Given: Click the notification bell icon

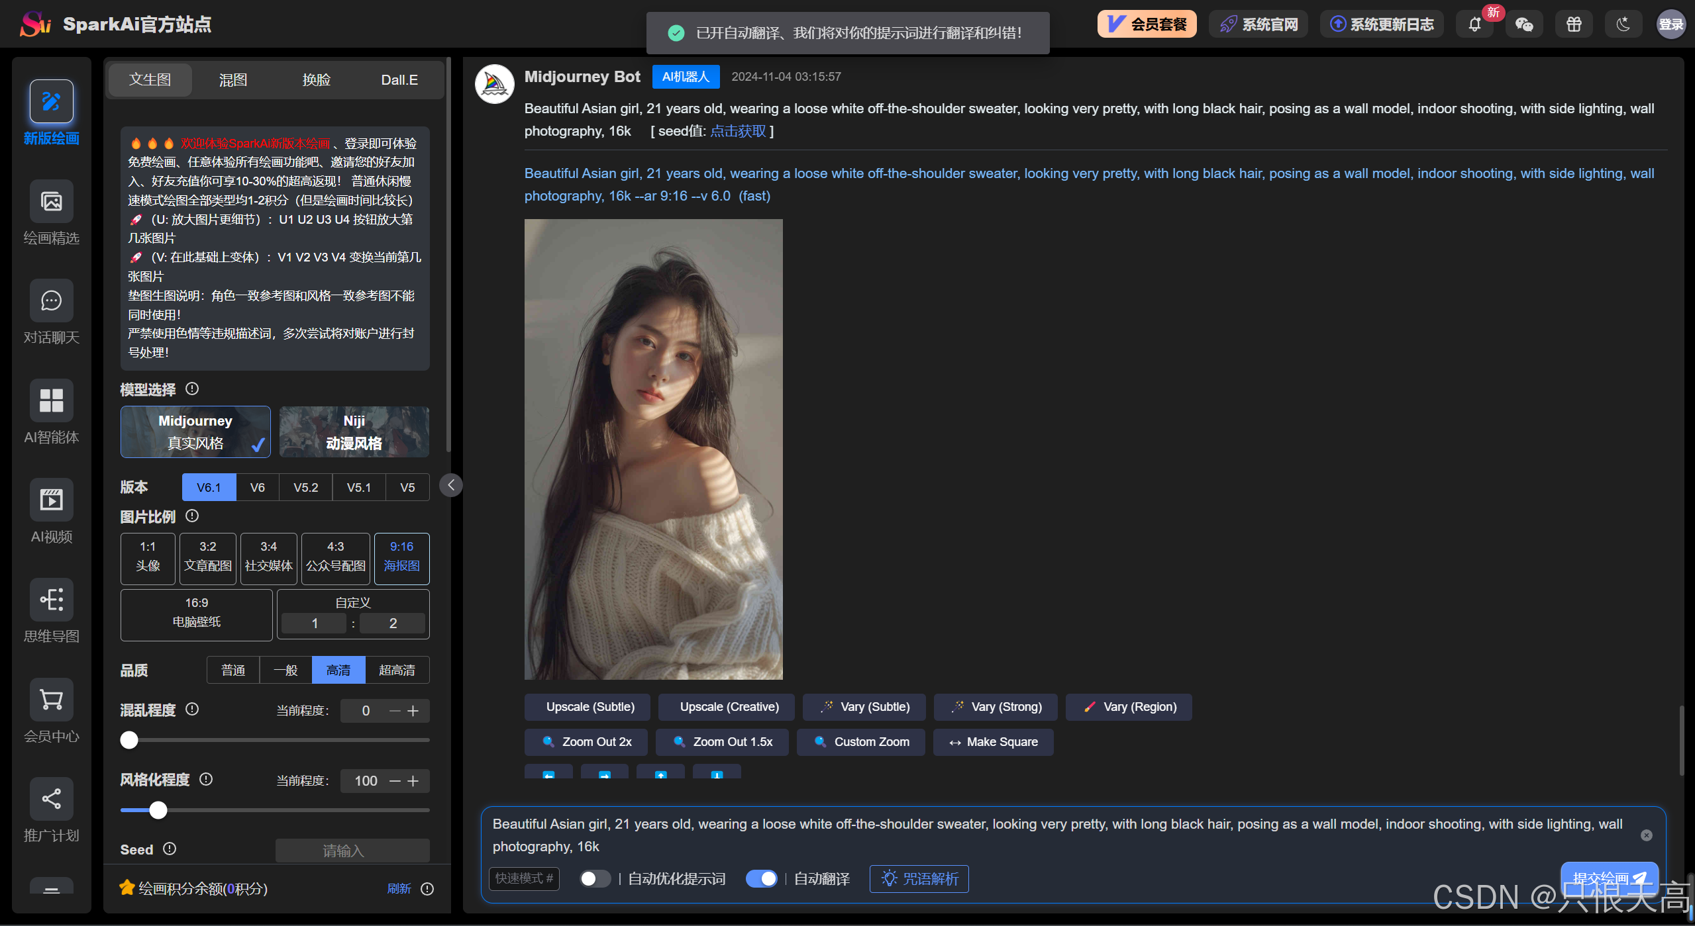Looking at the screenshot, I should pos(1474,24).
